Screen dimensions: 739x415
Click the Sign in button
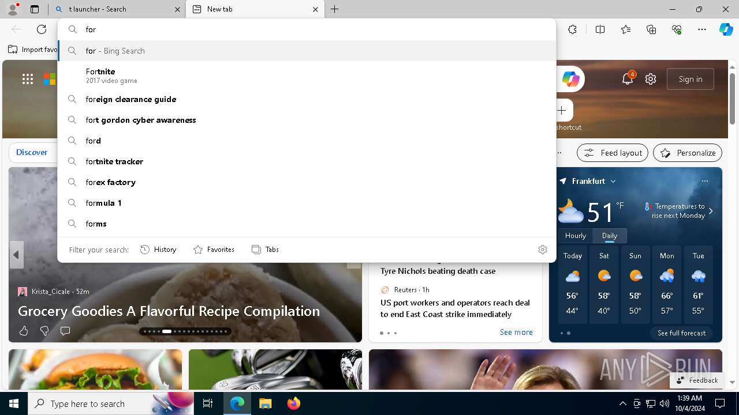tap(691, 79)
